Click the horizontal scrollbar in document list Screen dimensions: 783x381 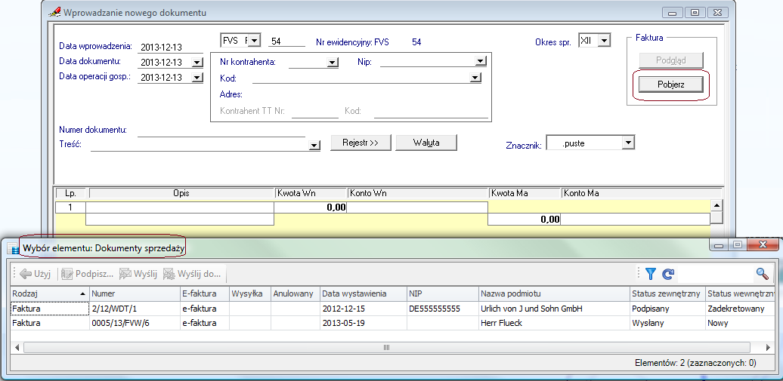pos(385,348)
